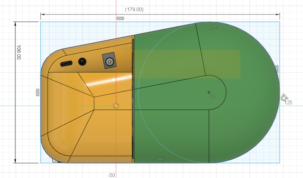Select the sketch origin point marker

coord(116,106)
